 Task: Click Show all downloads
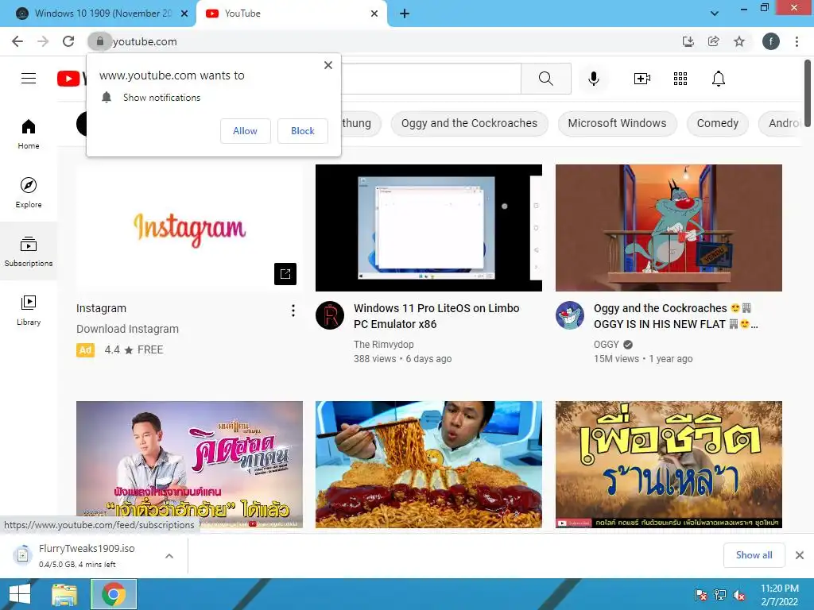(754, 555)
